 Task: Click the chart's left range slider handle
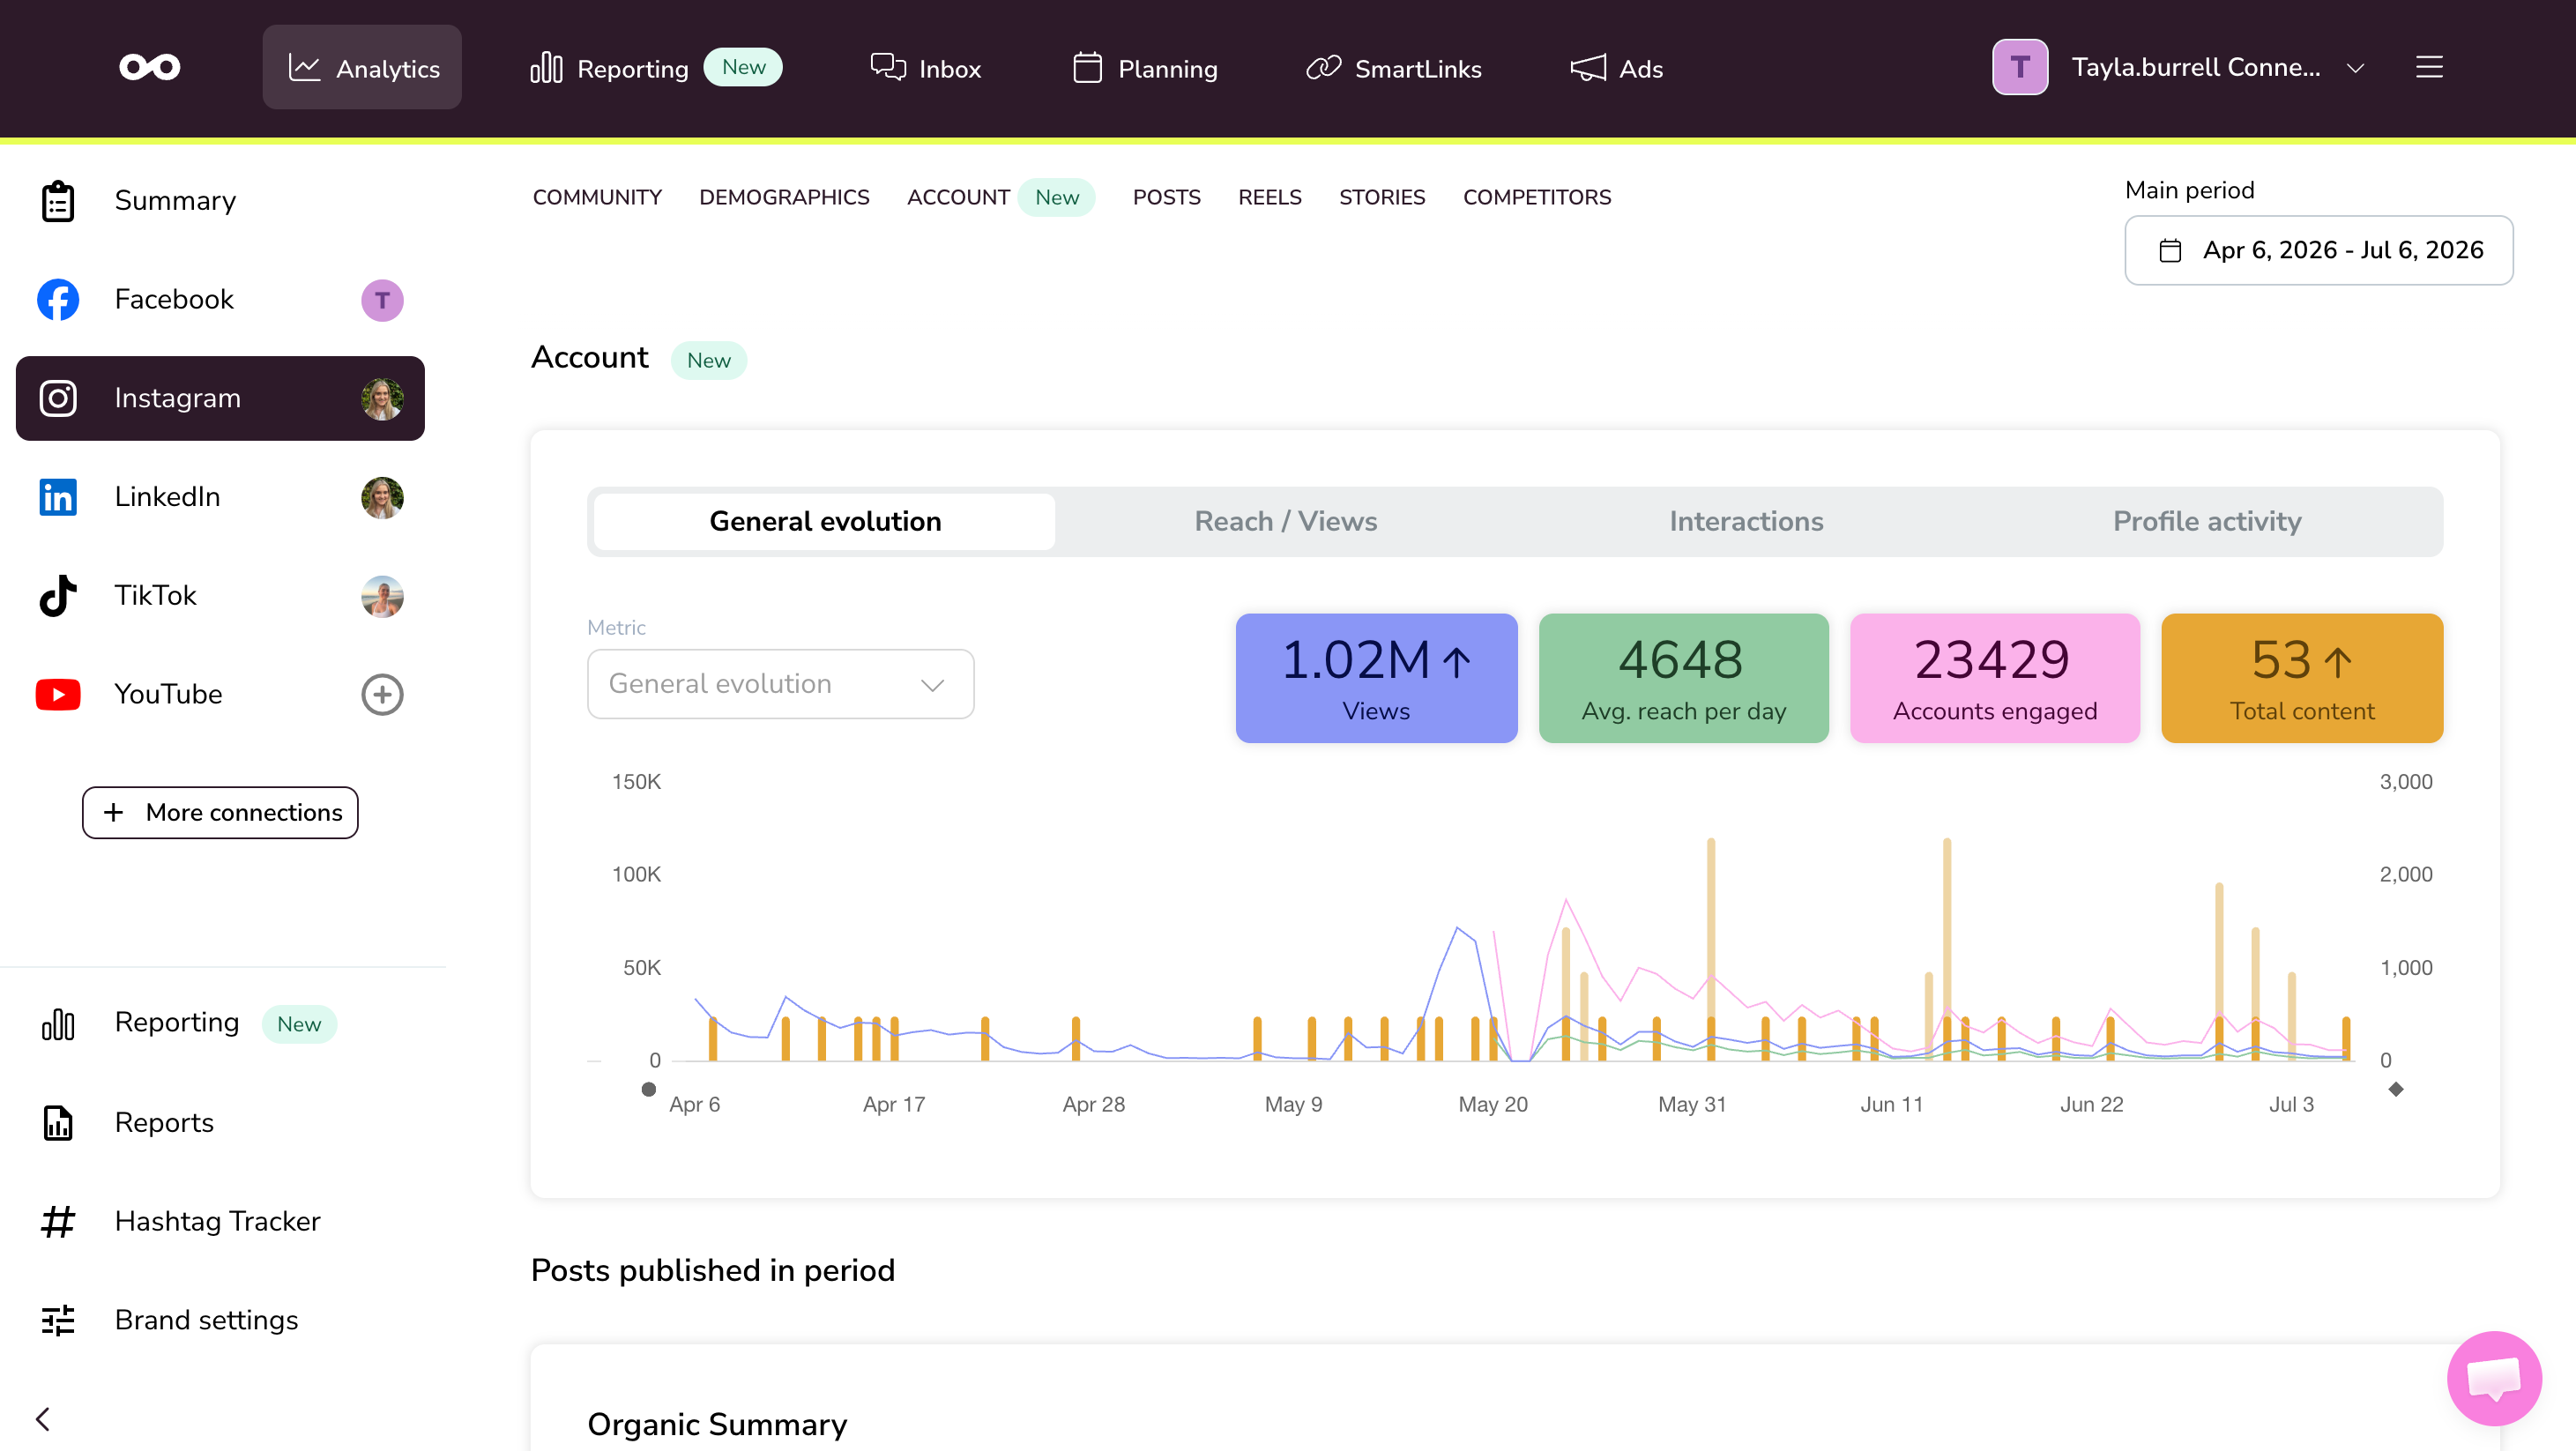649,1089
